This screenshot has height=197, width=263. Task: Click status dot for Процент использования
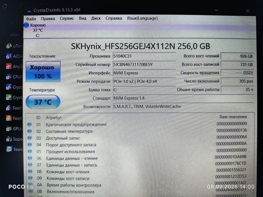pyautogui.click(x=30, y=151)
